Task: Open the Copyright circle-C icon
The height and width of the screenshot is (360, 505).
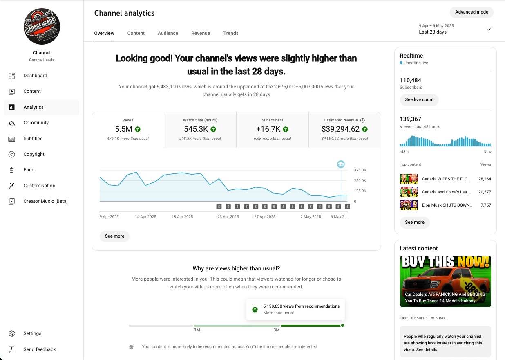Action: pyautogui.click(x=11, y=154)
